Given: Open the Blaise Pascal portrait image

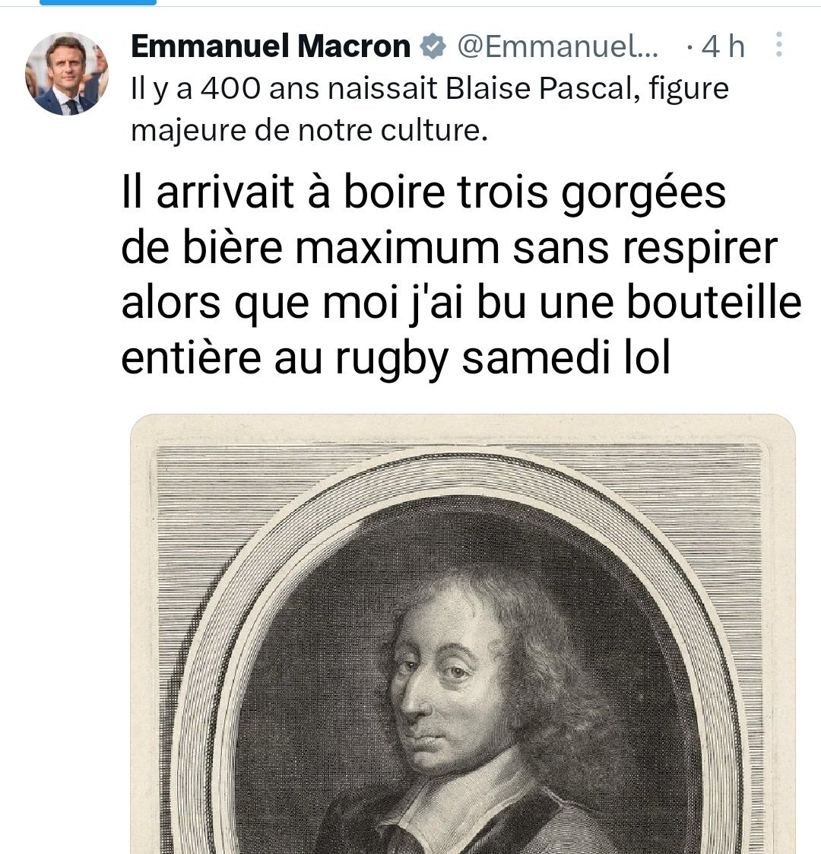Looking at the screenshot, I should click(x=463, y=634).
